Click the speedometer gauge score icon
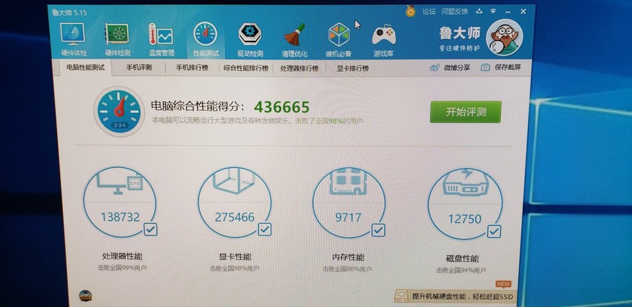632x307 pixels. (x=119, y=112)
